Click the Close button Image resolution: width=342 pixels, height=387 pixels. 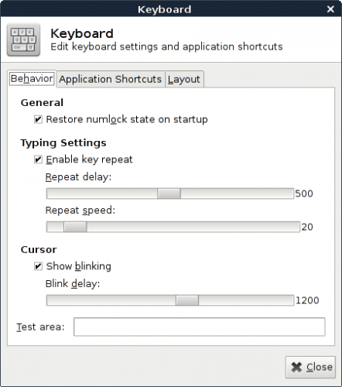pos(310,367)
